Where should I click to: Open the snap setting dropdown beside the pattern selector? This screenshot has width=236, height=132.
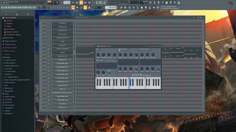[98, 7]
